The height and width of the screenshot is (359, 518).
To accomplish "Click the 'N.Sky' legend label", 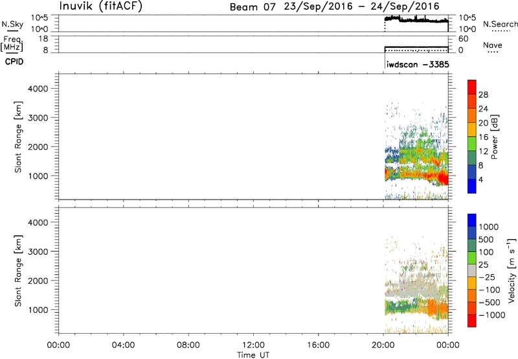I will click(x=12, y=24).
